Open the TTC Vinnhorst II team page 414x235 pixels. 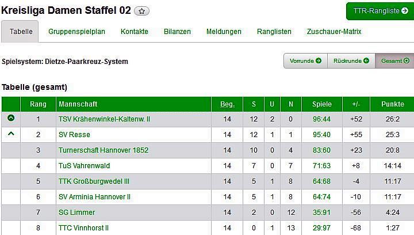(x=83, y=228)
